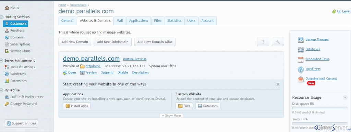Click the Add New Subdomain button
The image size is (351, 132).
[x=112, y=42]
